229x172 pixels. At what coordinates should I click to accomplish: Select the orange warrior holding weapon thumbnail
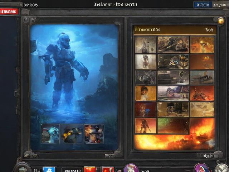click(146, 126)
